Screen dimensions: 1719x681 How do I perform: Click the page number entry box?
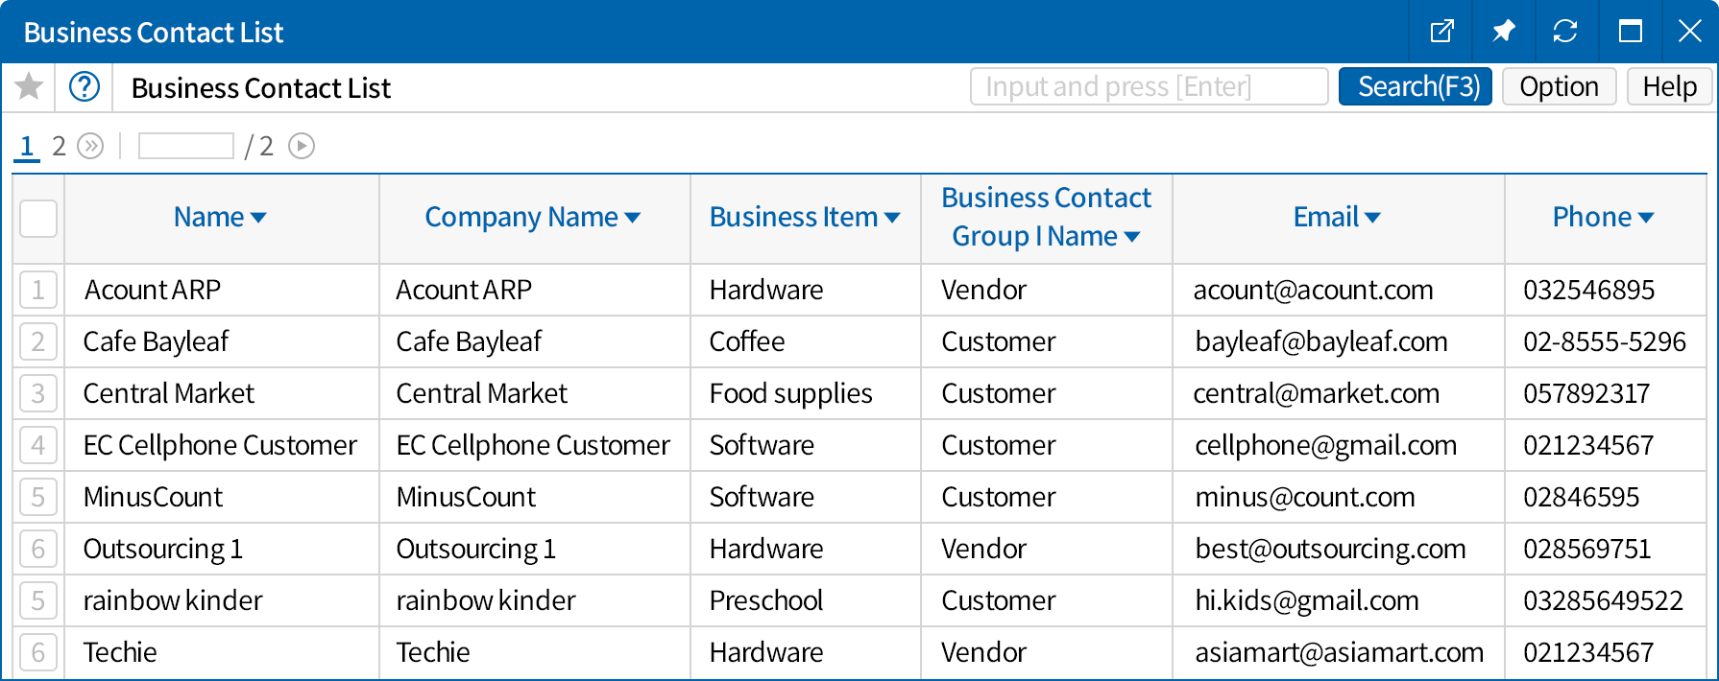click(x=186, y=146)
